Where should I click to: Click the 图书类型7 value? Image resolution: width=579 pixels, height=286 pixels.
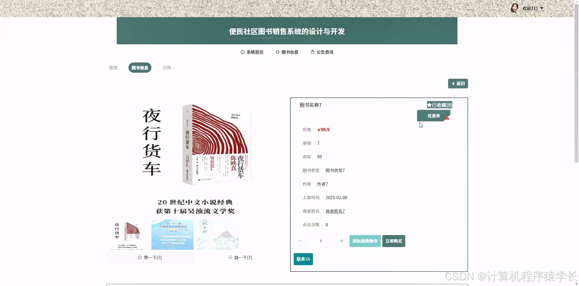[335, 170]
